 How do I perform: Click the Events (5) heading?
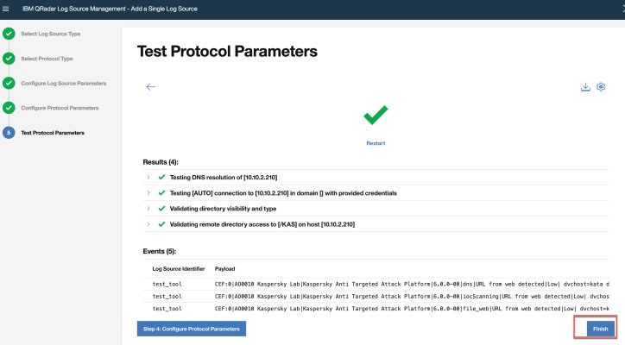coord(160,251)
